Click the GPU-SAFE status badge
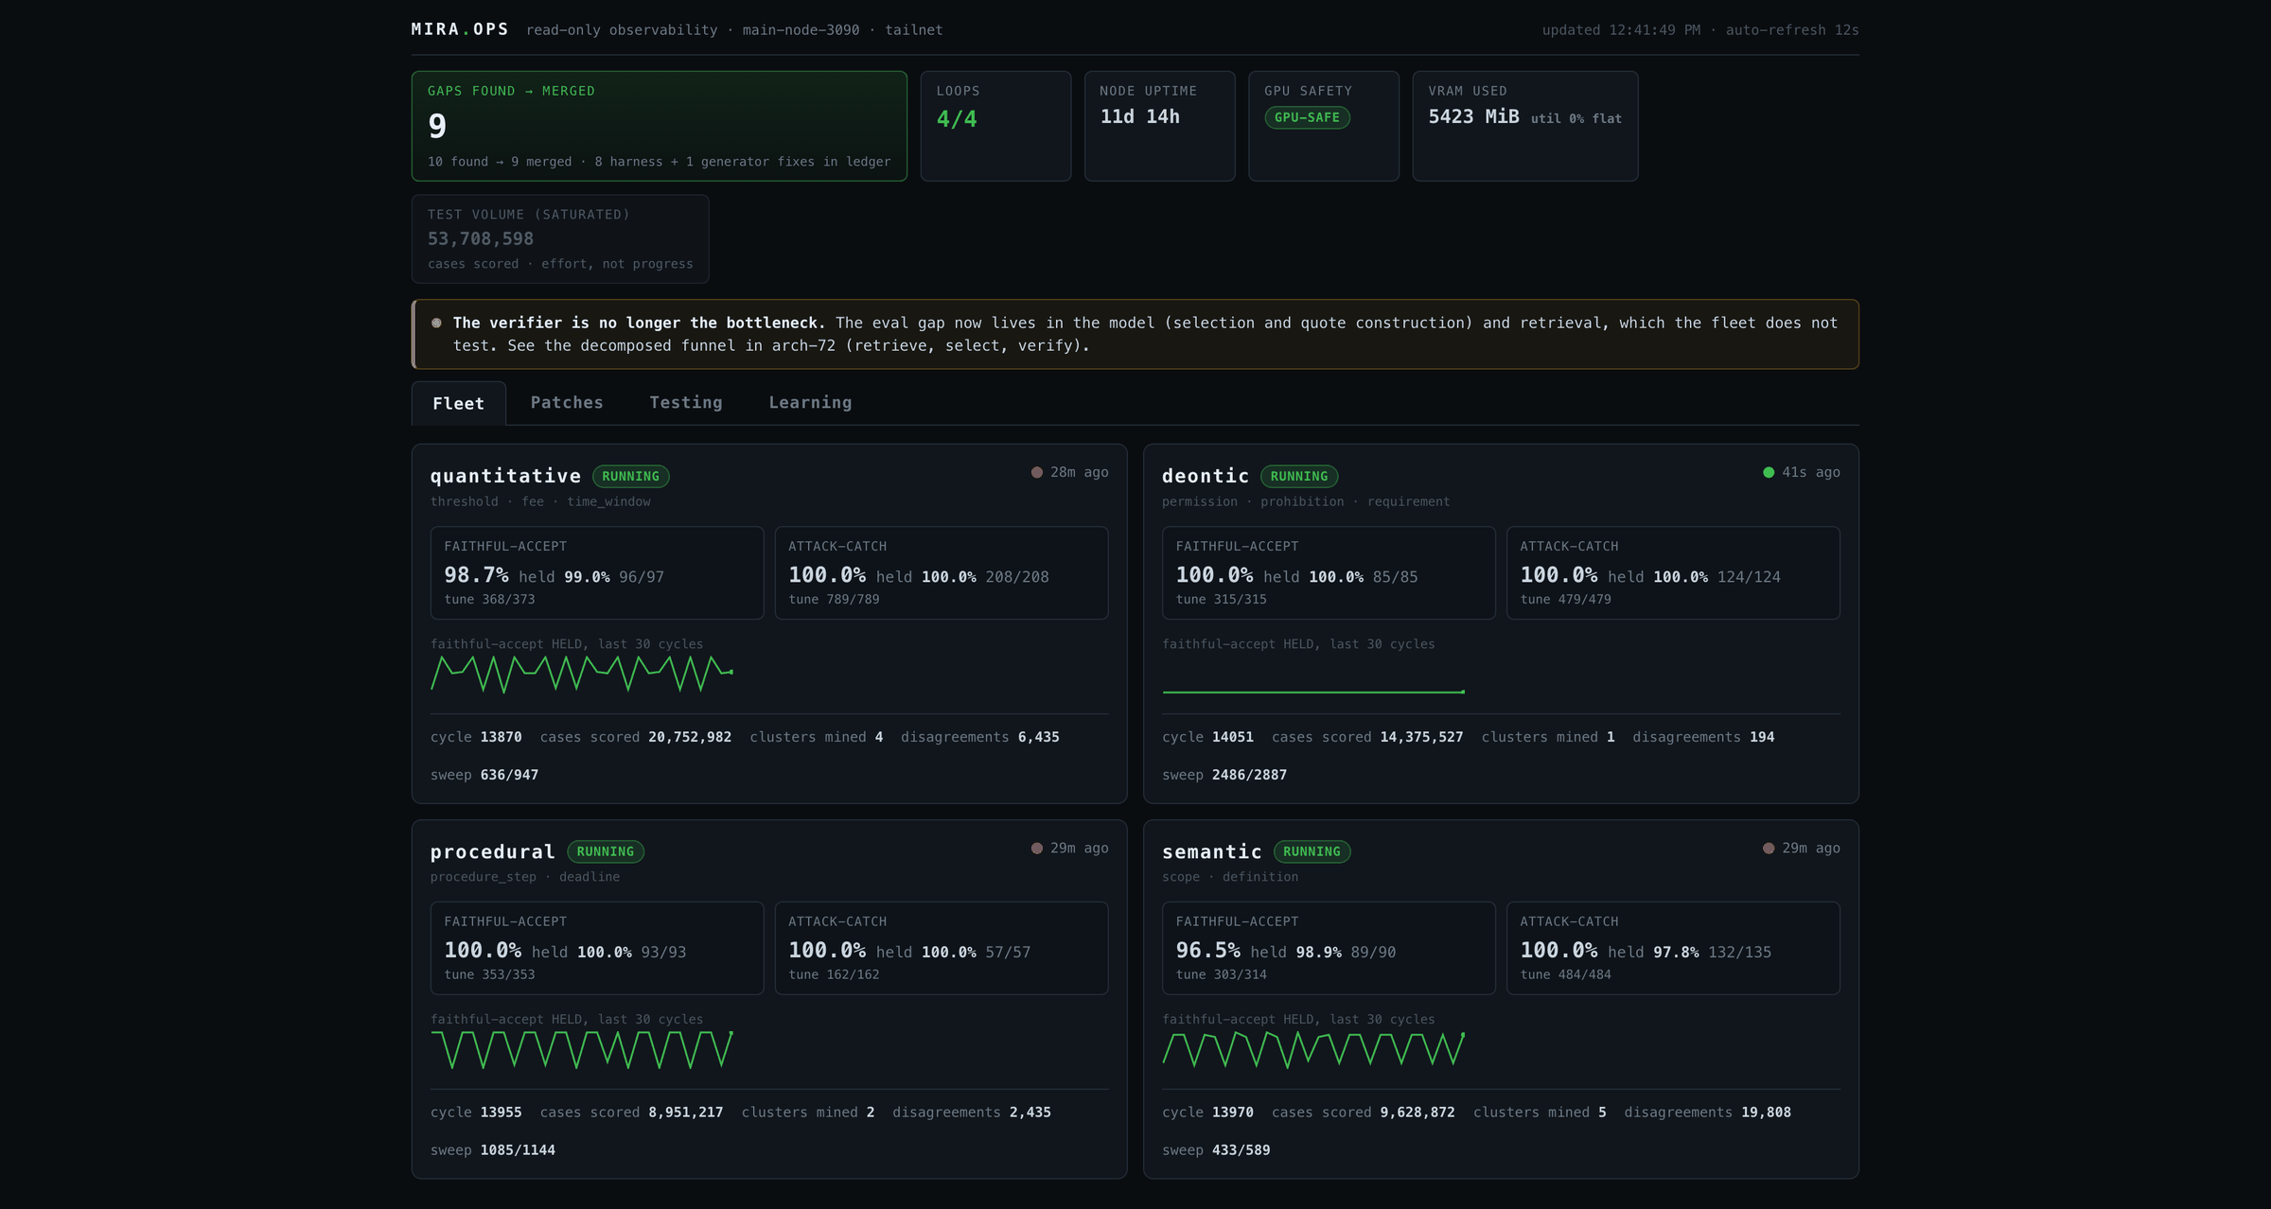 coord(1307,117)
